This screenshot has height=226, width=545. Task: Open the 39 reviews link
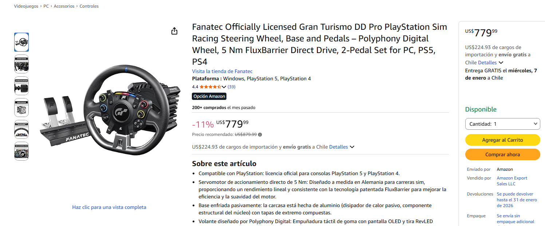[x=232, y=87]
